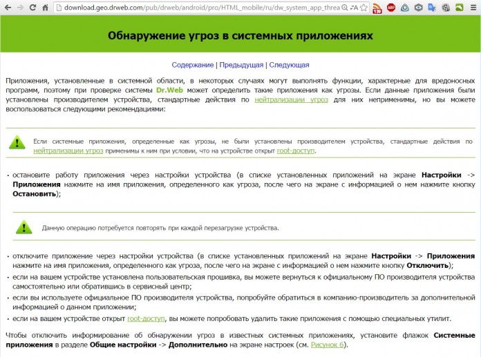Open the Содержание link
Viewport: 481px width, 357px height.
point(193,65)
